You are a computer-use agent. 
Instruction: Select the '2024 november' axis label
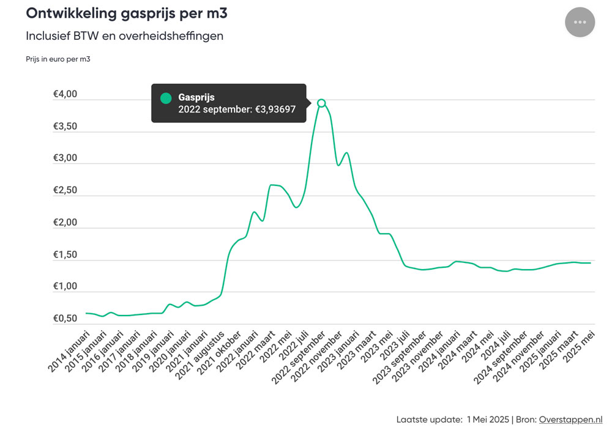click(x=519, y=357)
